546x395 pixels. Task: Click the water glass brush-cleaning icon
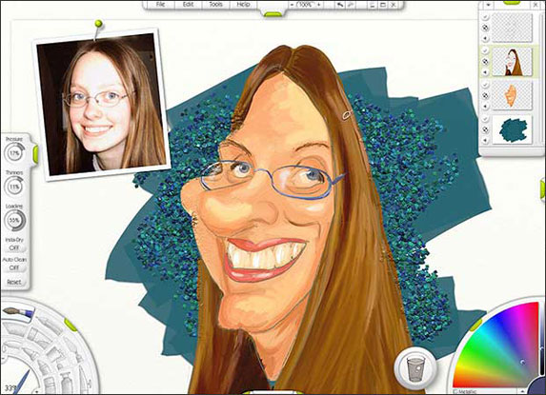point(415,368)
